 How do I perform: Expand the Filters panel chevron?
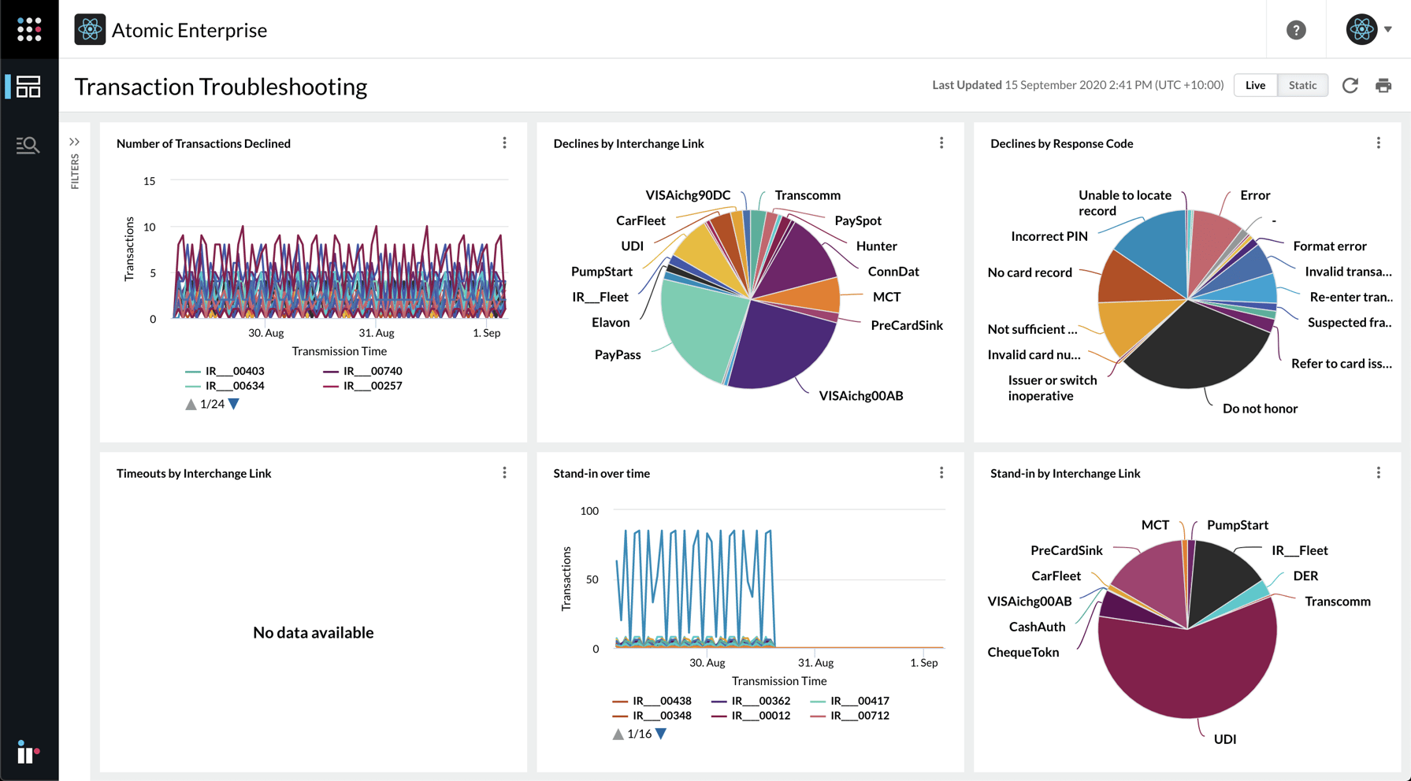[x=75, y=141]
